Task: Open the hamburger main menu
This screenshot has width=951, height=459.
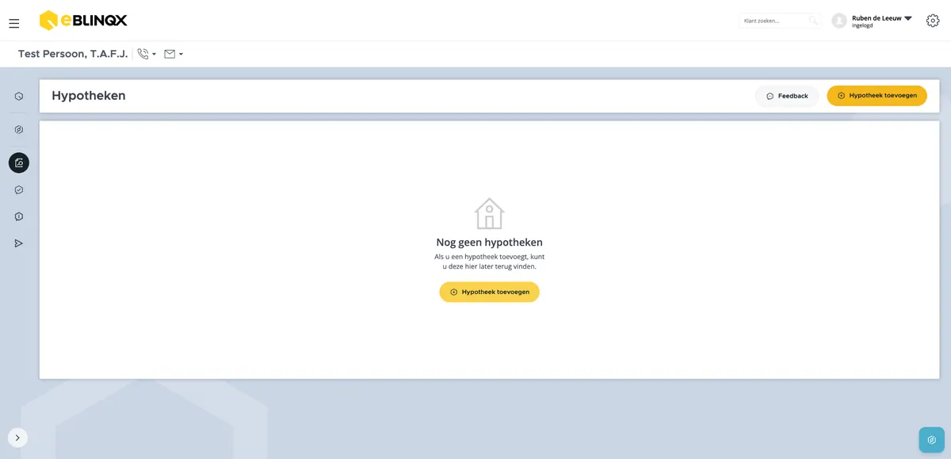Action: pyautogui.click(x=14, y=24)
